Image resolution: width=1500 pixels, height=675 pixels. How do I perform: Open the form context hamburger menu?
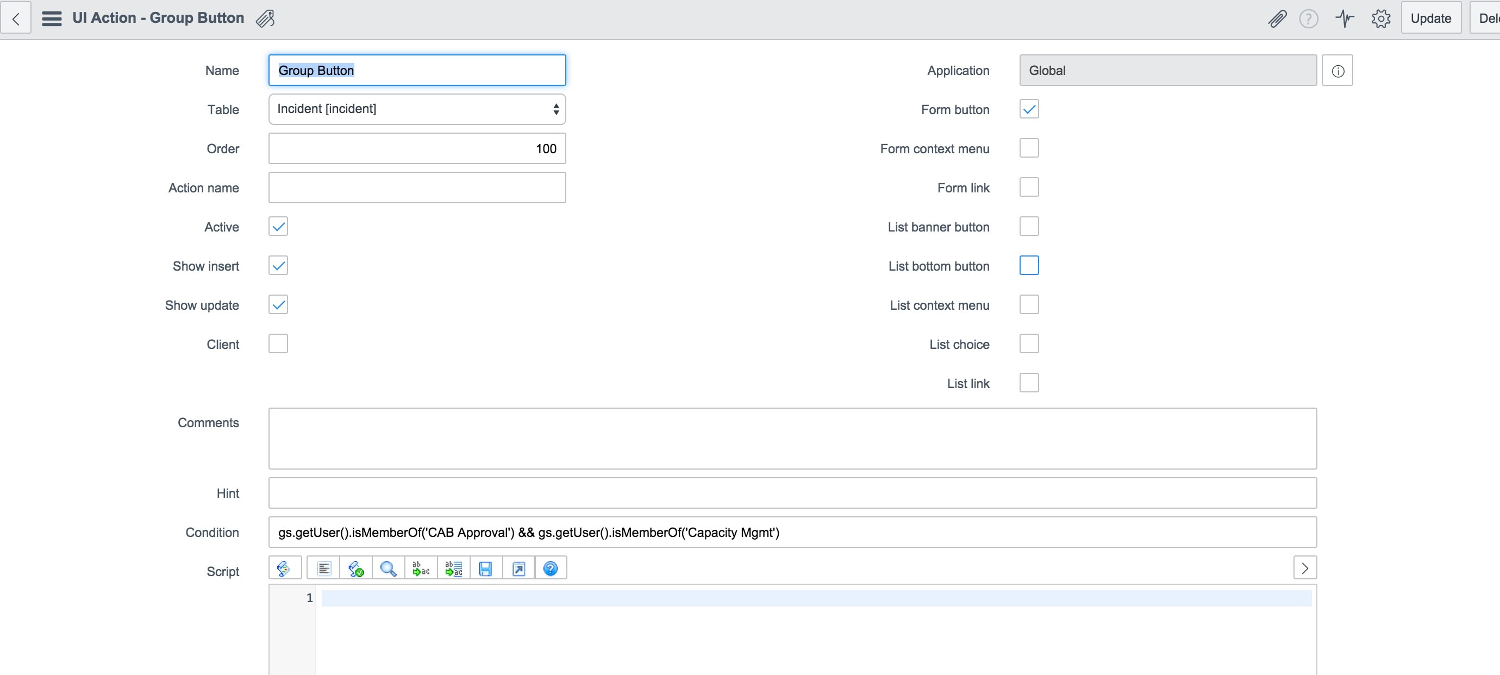[x=52, y=18]
